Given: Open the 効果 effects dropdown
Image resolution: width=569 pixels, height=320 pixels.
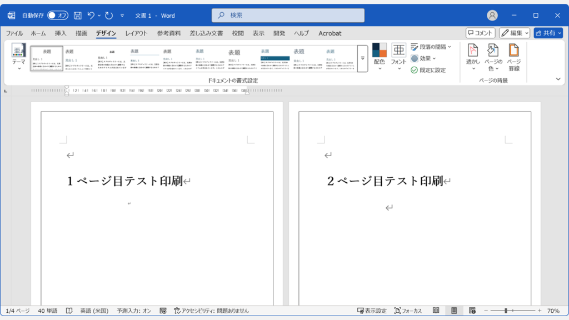Looking at the screenshot, I should point(423,58).
